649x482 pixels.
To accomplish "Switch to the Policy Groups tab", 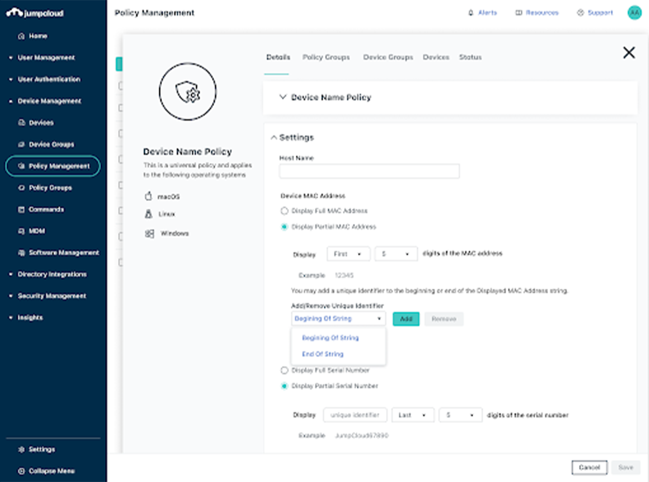I will click(x=326, y=57).
